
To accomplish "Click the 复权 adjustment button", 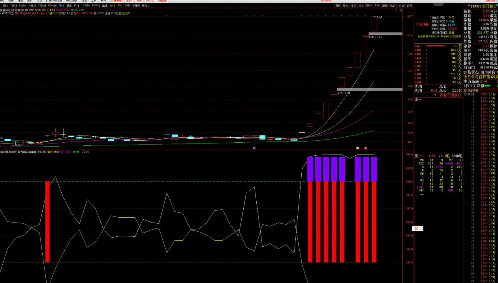I will (338, 6).
